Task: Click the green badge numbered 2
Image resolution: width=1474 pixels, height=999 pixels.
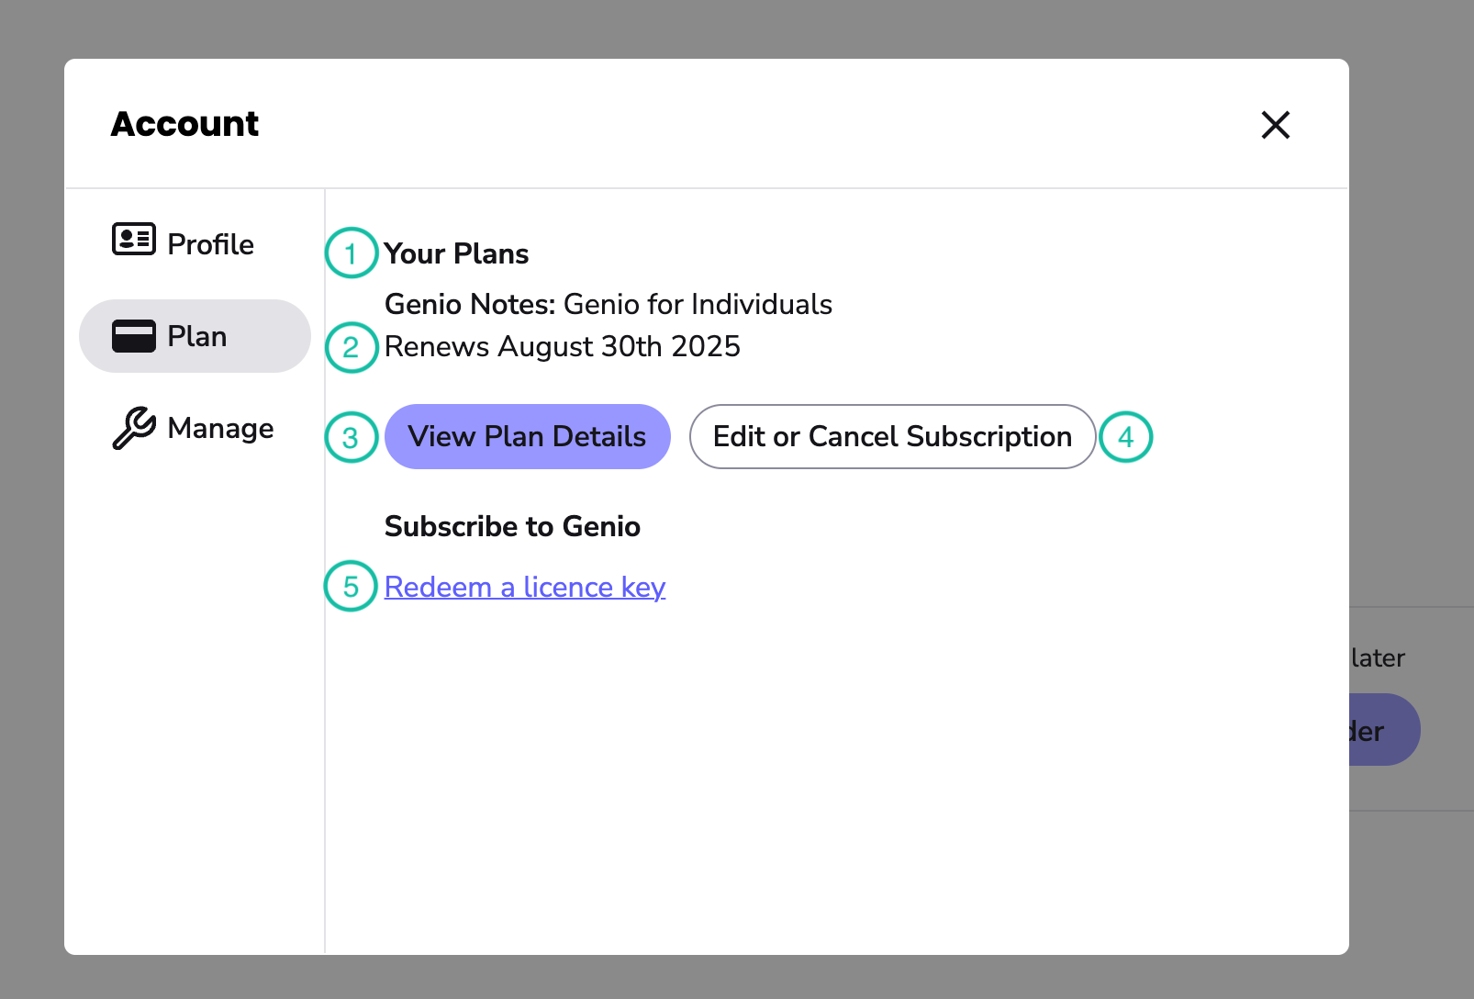Action: click(x=351, y=347)
